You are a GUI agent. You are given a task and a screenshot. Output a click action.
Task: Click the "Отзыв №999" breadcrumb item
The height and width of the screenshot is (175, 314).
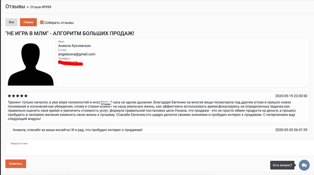click(x=41, y=7)
